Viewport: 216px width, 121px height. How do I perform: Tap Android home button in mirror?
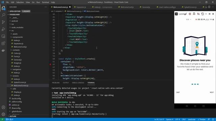pos(195,106)
